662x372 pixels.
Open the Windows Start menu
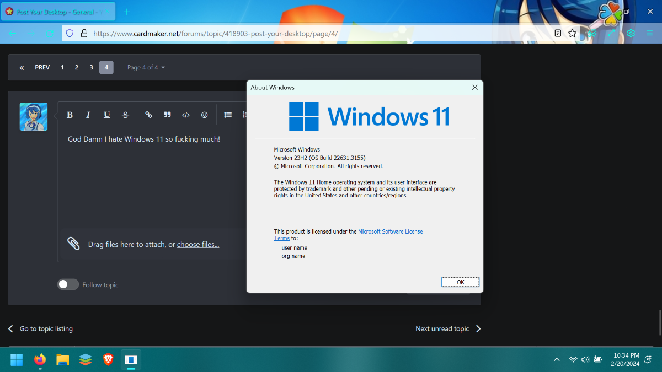17,360
